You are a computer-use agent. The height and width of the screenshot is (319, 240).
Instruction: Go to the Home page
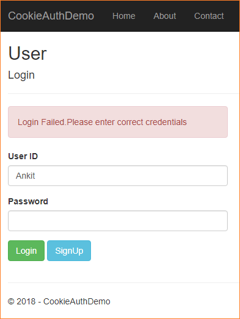coord(124,16)
